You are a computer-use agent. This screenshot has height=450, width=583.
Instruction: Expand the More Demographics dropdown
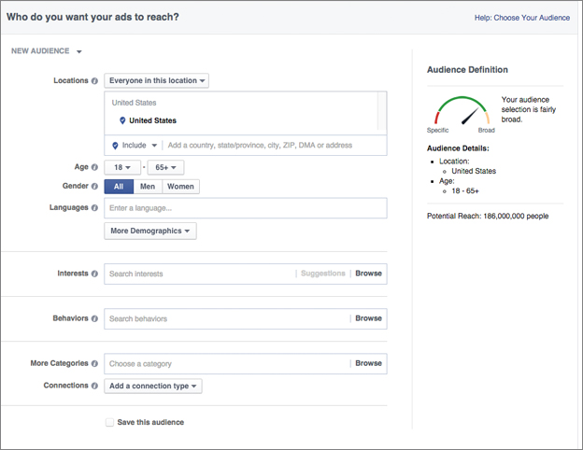[150, 231]
